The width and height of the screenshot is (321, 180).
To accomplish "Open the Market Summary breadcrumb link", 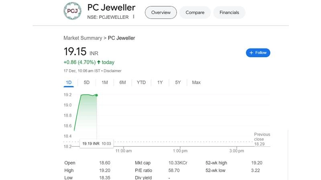I will [83, 38].
